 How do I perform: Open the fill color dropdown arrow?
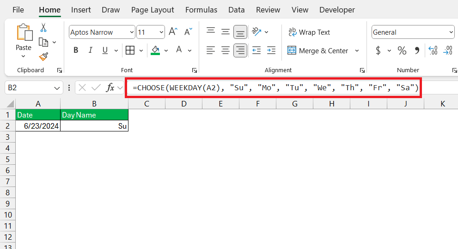pos(166,50)
